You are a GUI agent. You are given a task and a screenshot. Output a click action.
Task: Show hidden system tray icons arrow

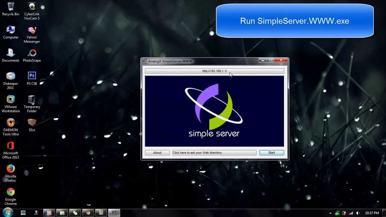(330, 213)
